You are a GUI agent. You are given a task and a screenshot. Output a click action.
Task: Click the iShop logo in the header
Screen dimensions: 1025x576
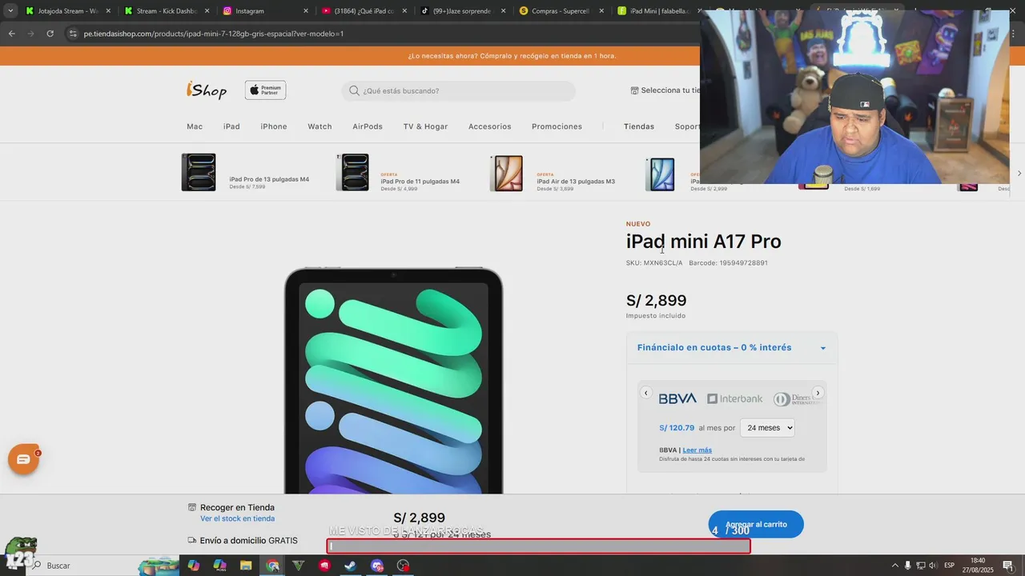click(207, 90)
